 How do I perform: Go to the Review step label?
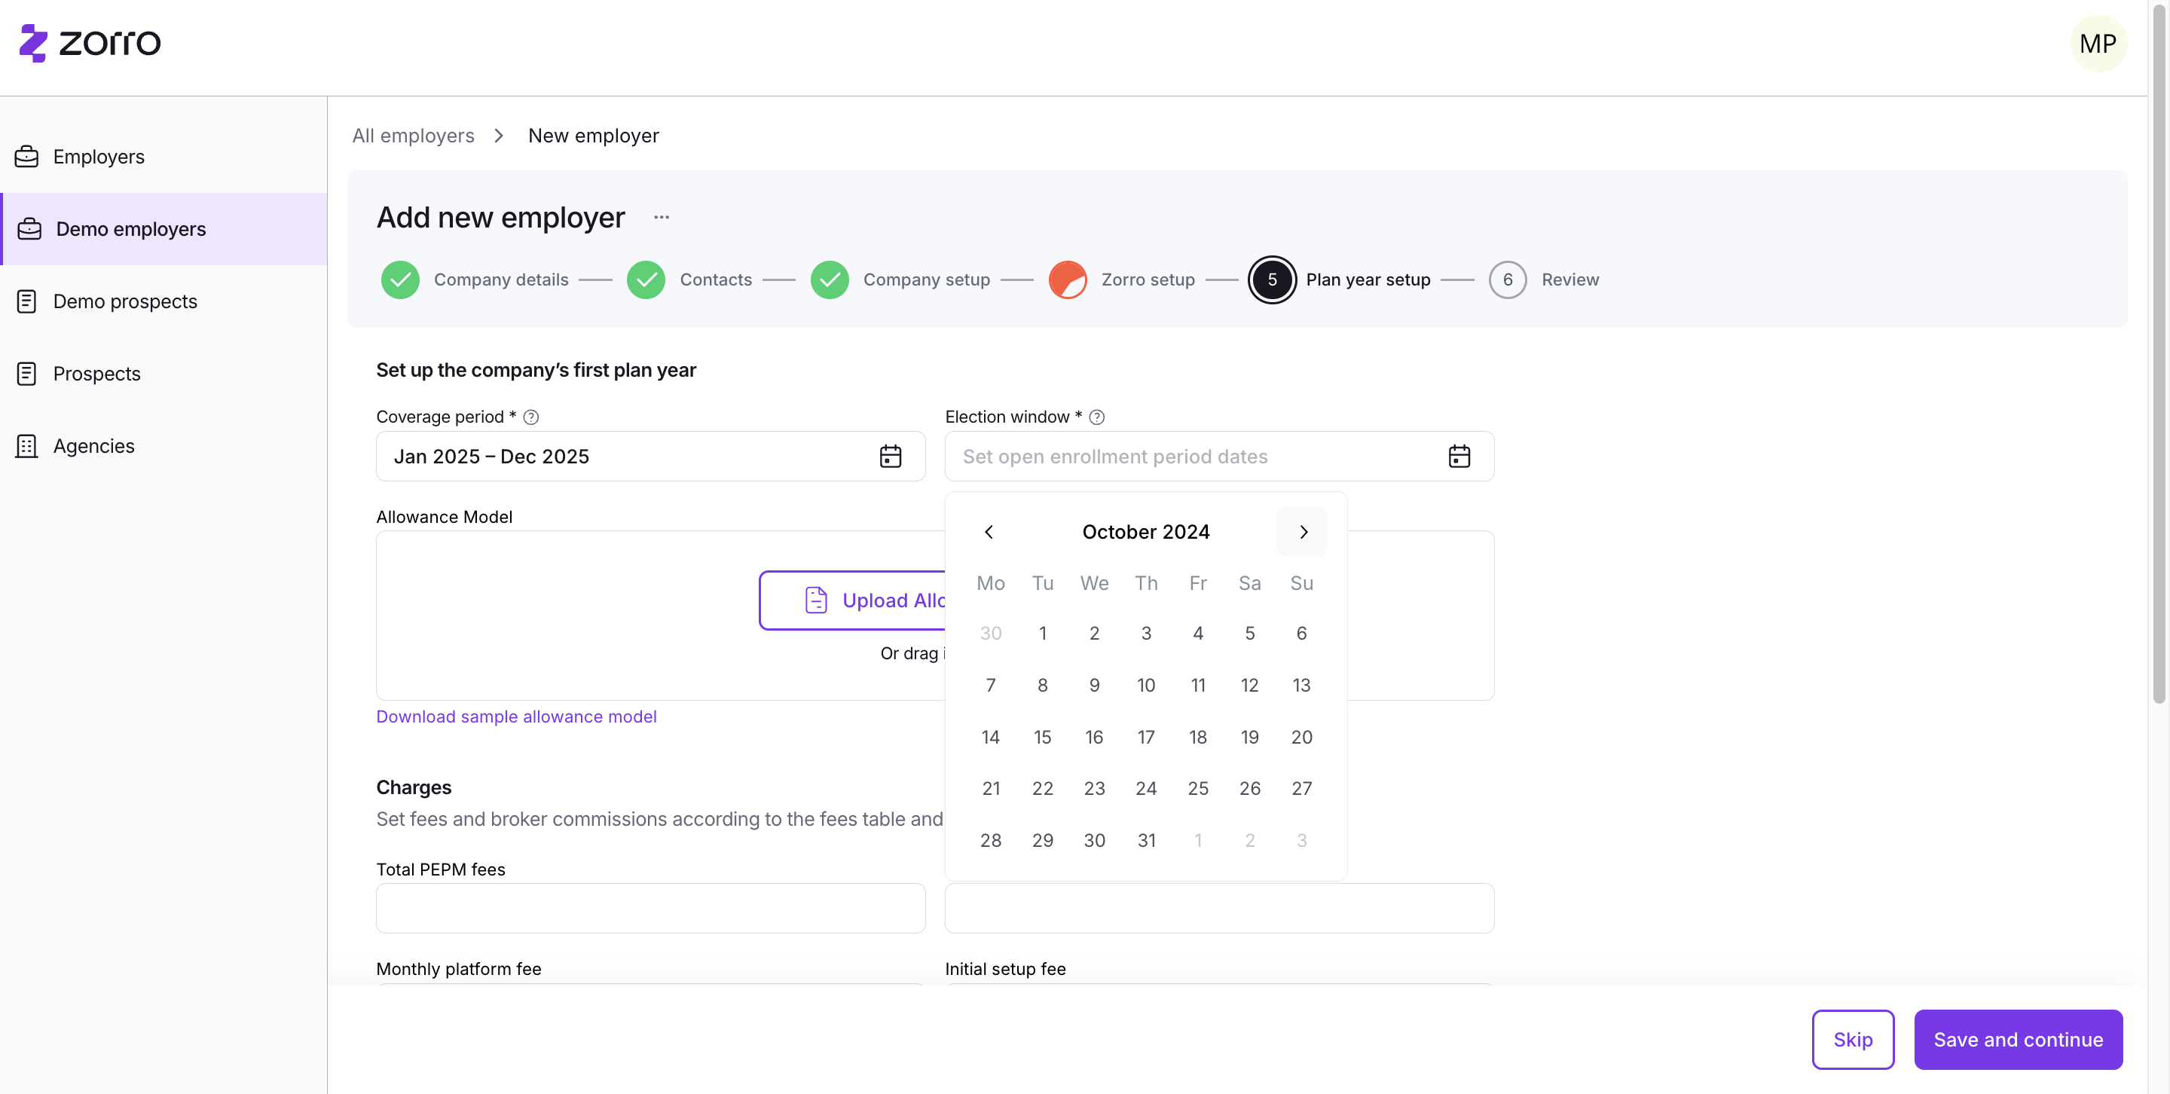coord(1569,280)
